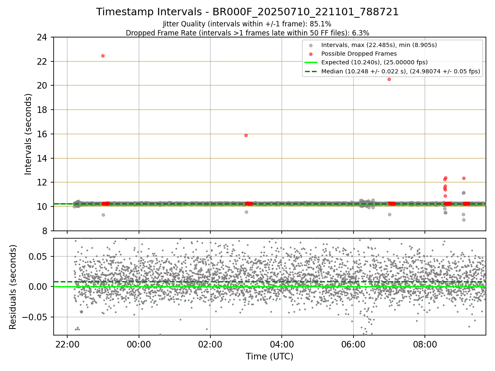
Task: Click the gray point near 9.3 seconds at 07:00
Action: [389, 214]
